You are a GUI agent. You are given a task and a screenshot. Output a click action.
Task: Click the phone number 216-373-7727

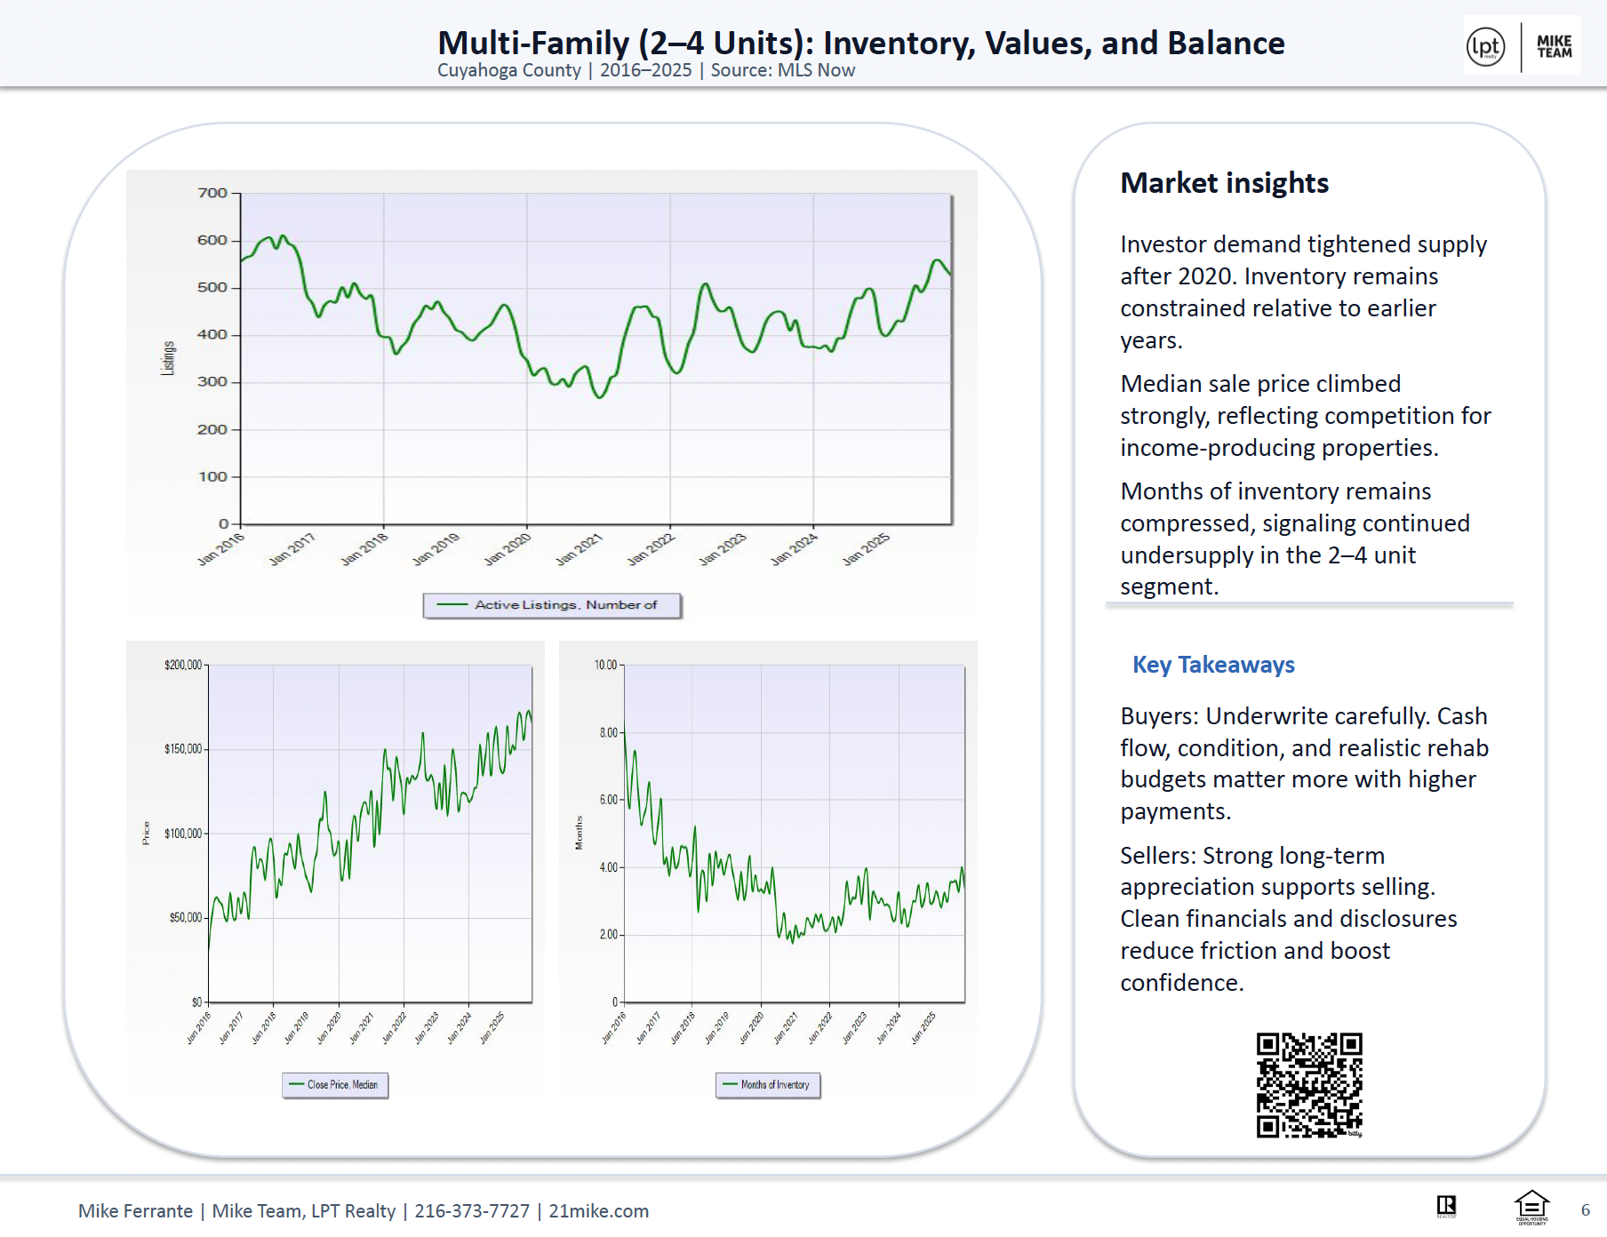471,1210
